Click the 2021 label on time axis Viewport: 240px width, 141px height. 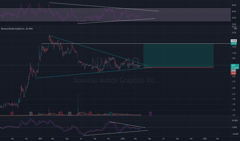(x=40, y=138)
